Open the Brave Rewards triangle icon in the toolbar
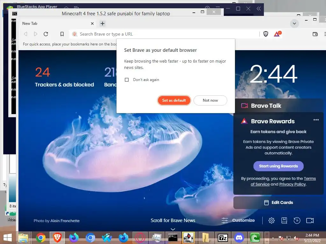The width and height of the screenshot is (326, 244). pos(277,34)
